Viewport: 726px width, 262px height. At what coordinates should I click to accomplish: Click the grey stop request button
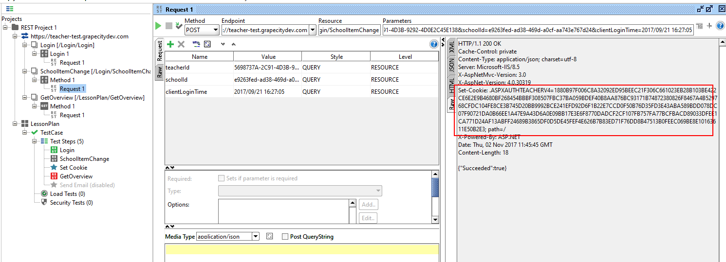pyautogui.click(x=169, y=26)
